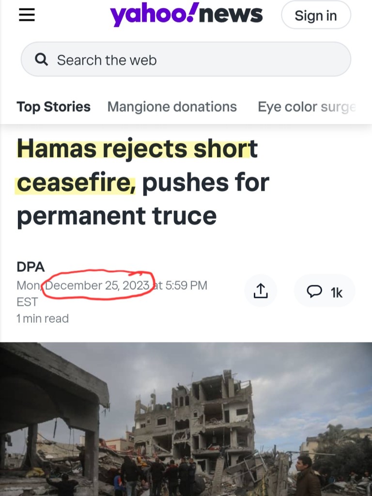
Task: Click 'permanent truce' in the headline
Action: coord(116,216)
